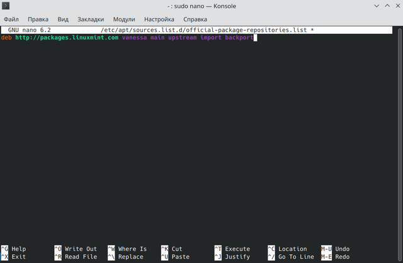Close the Konsole window
This screenshot has height=263, width=403.
click(398, 6)
